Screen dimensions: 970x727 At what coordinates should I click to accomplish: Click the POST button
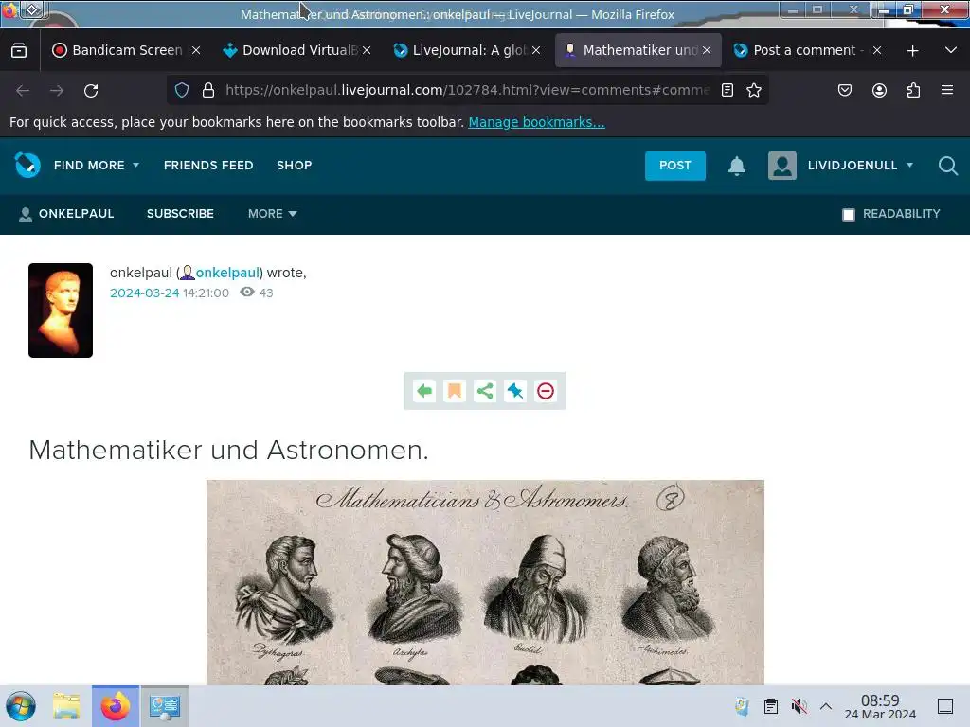tap(674, 166)
